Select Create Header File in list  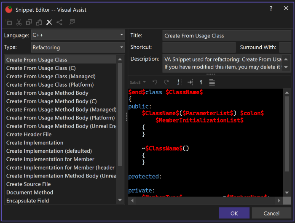(x=29, y=134)
